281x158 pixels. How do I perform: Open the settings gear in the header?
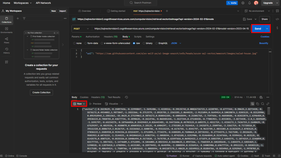pyautogui.click(x=243, y=3)
